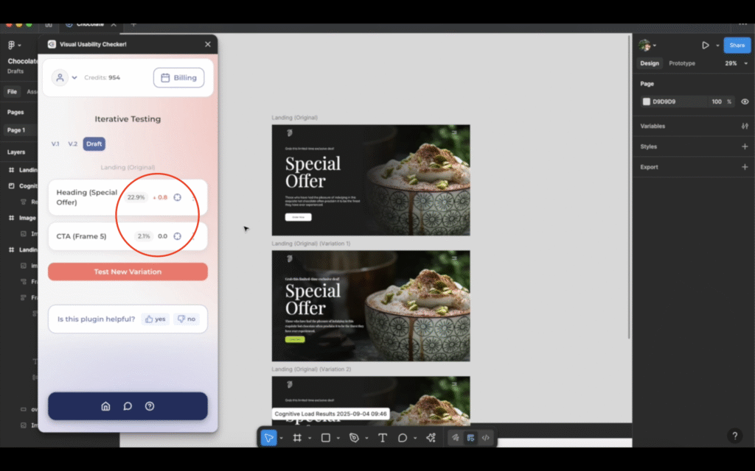Image resolution: width=755 pixels, height=471 pixels.
Task: Select the Text tool
Action: [x=383, y=438]
